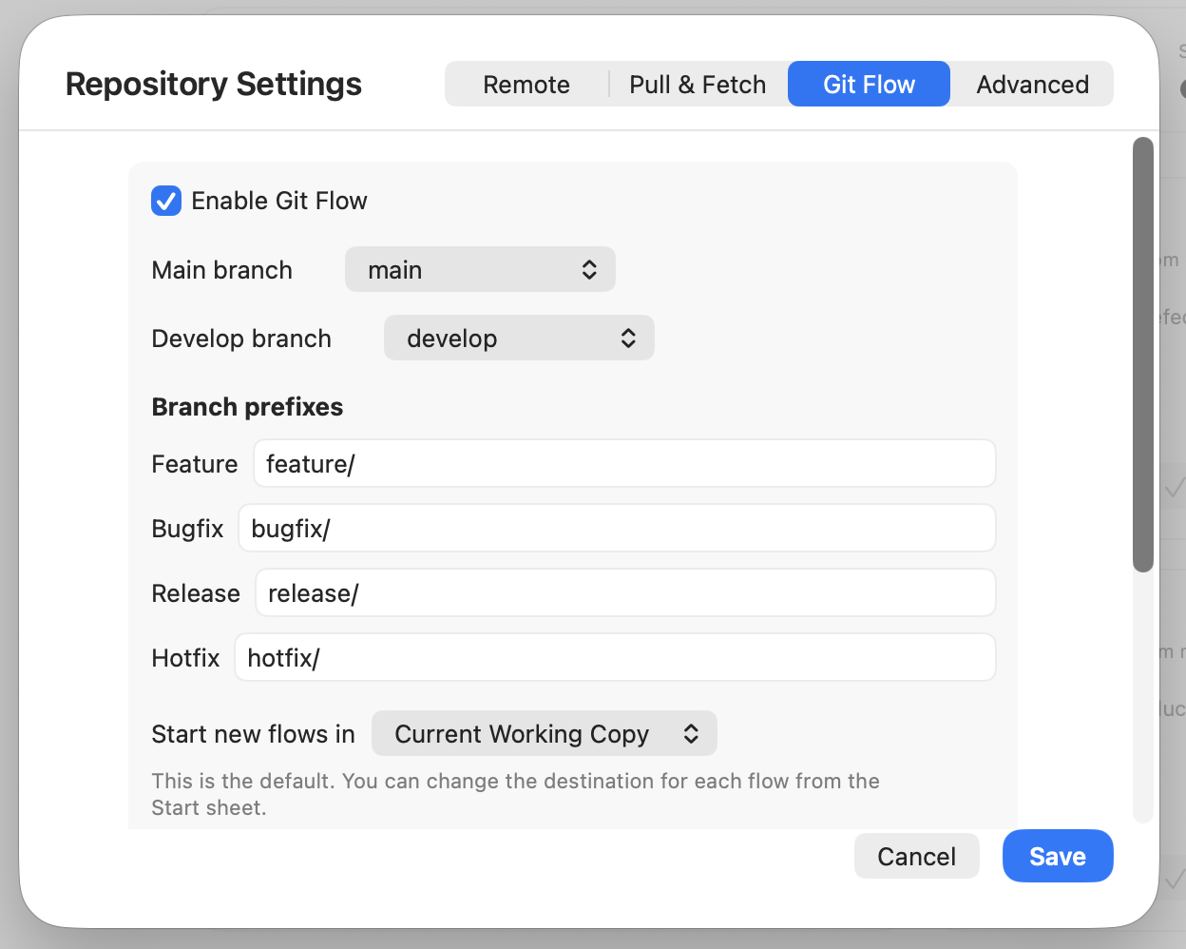
Task: Cancel the repository settings changes
Action: 916,857
